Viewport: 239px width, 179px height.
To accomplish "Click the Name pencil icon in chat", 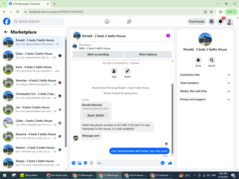I will tap(128, 71).
